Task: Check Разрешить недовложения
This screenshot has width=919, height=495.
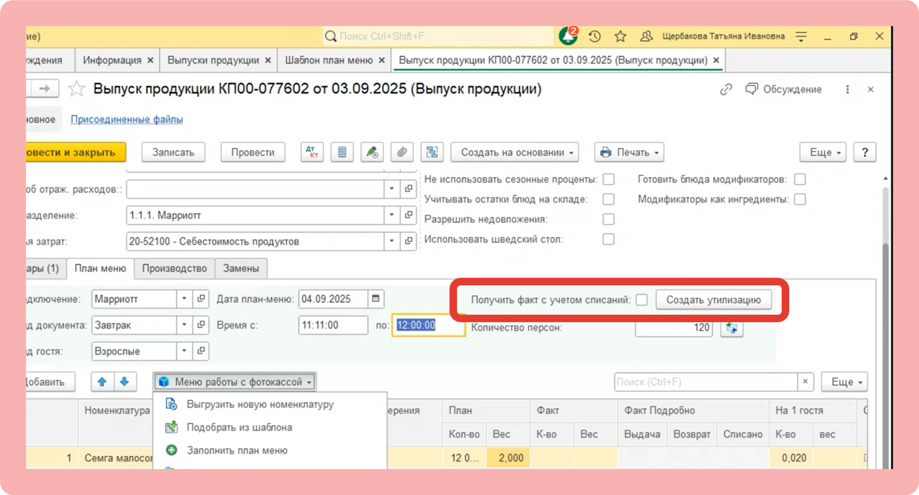Action: pos(608,219)
